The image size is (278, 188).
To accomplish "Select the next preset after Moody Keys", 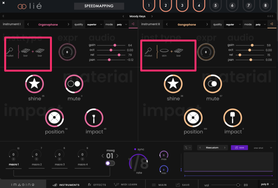I will (x=152, y=17).
